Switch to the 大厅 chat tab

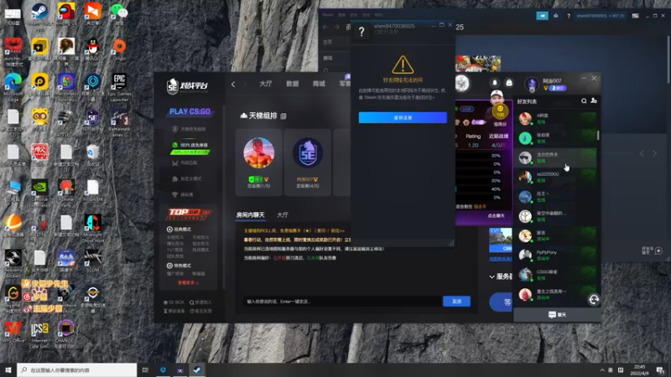283,214
